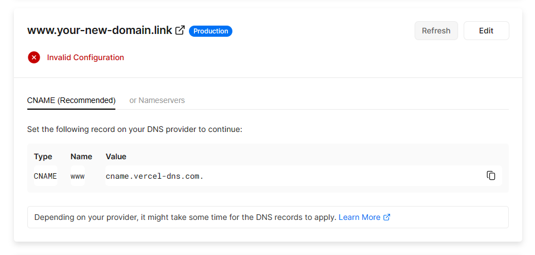Select the www name cell in the record row
This screenshot has height=255, width=535.
[x=77, y=176]
